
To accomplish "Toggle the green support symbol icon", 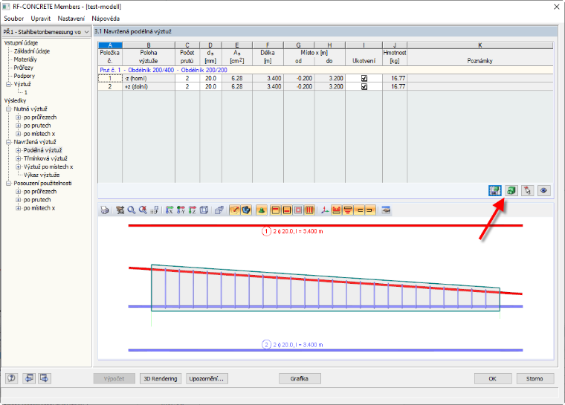I will (262, 210).
